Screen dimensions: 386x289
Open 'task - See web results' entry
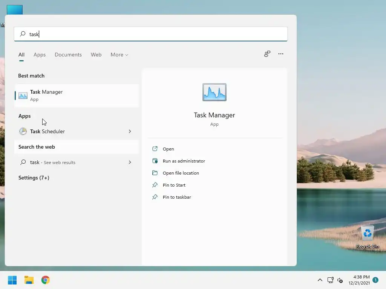[x=77, y=162]
